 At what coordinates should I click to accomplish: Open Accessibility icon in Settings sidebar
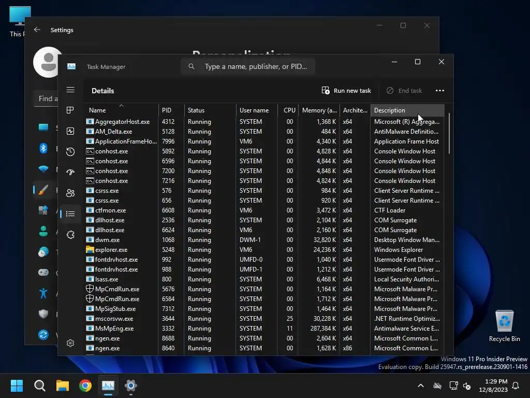coord(43,293)
